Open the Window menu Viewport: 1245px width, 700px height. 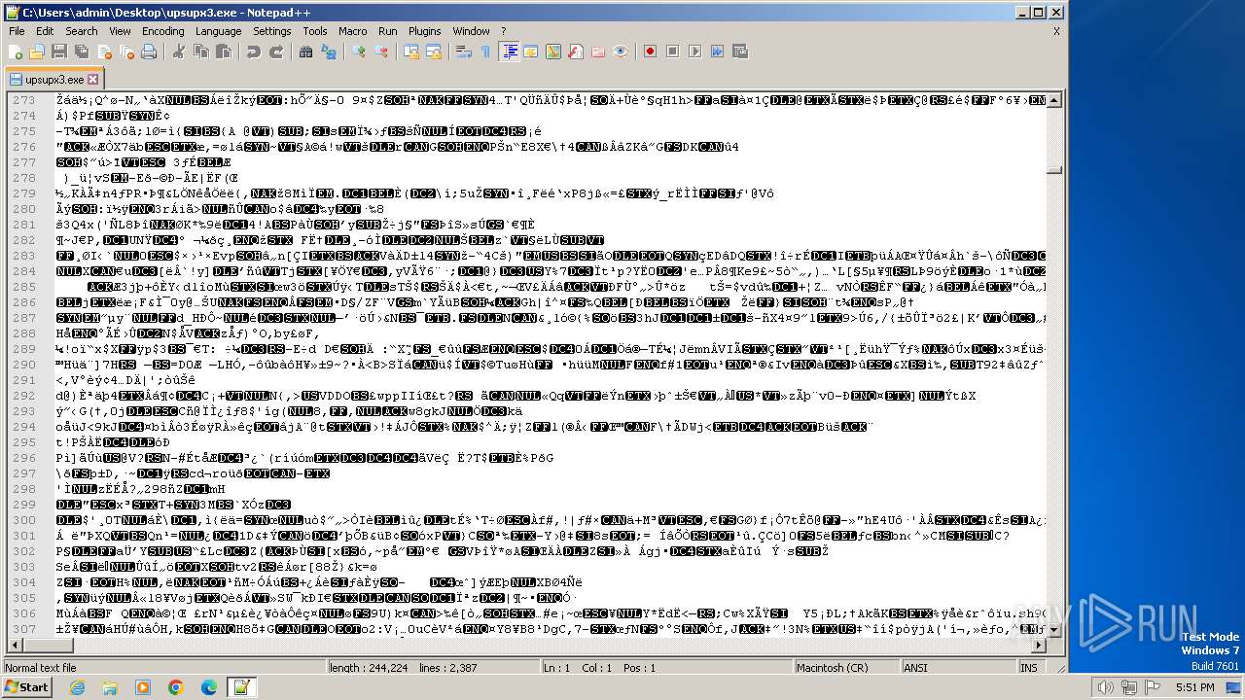click(x=471, y=31)
